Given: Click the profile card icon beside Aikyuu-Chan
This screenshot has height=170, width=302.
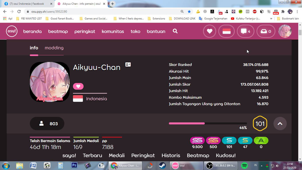Looking at the screenshot, I should tap(128, 65).
